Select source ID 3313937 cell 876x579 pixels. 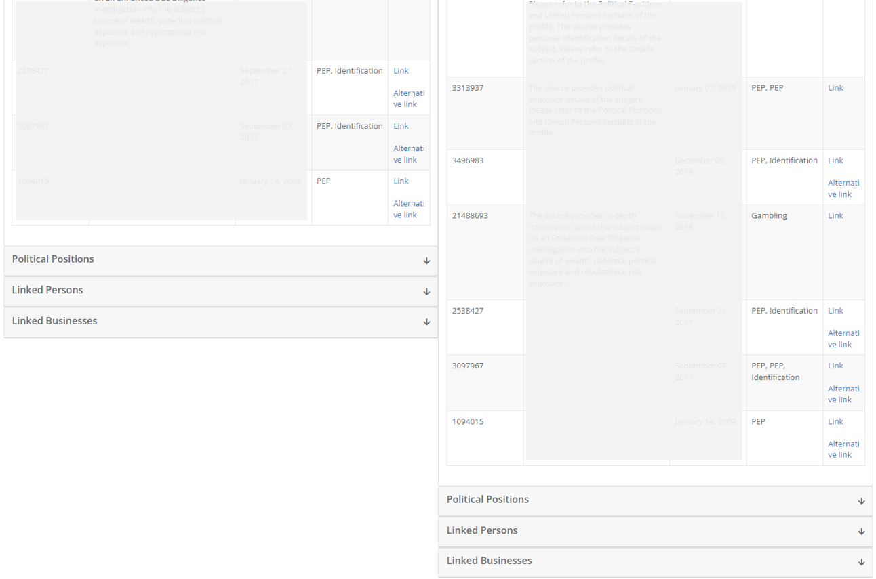pos(485,113)
